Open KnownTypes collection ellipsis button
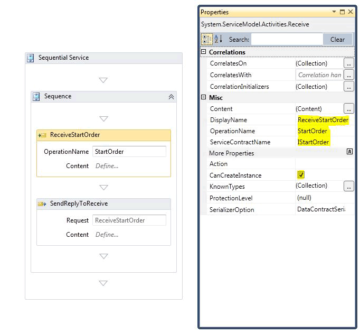 pyautogui.click(x=349, y=186)
